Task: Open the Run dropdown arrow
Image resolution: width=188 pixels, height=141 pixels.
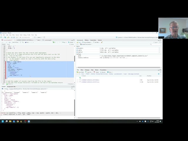Action: (66, 42)
